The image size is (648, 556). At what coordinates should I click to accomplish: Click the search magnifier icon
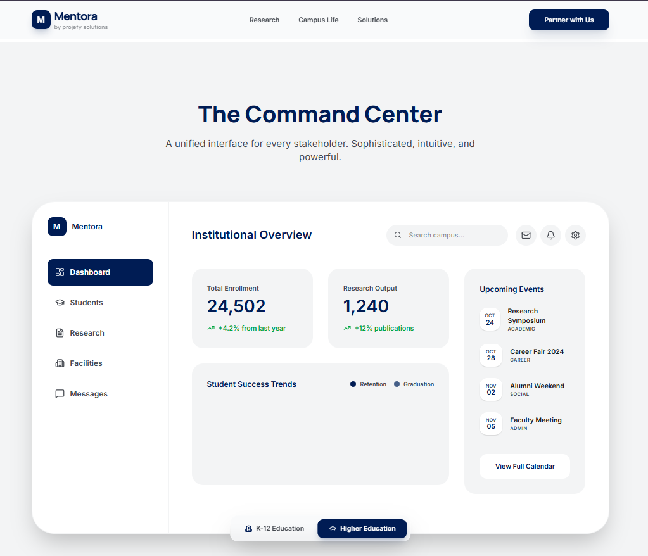pos(398,235)
